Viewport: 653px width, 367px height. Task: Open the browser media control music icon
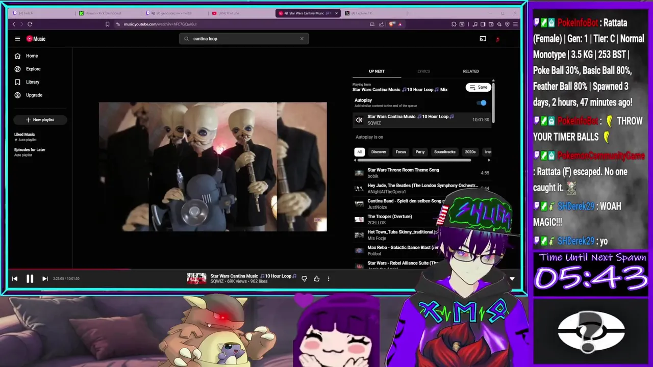[x=475, y=24]
